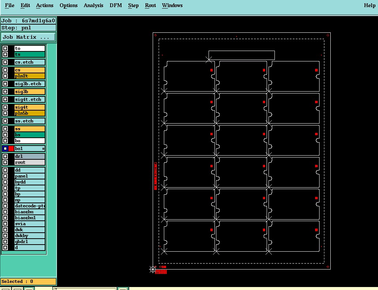The height and width of the screenshot is (290, 378).
Task: Select the bo layer name
Action: tap(30, 141)
